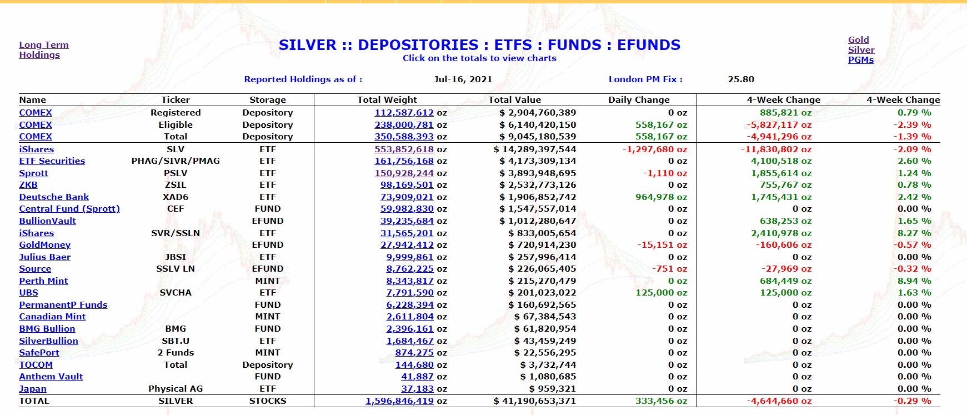Open the TOCOM name link

(36, 364)
